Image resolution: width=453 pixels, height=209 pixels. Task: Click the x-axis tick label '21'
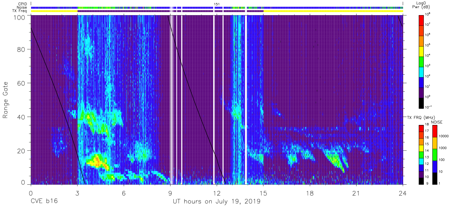(x=356, y=193)
